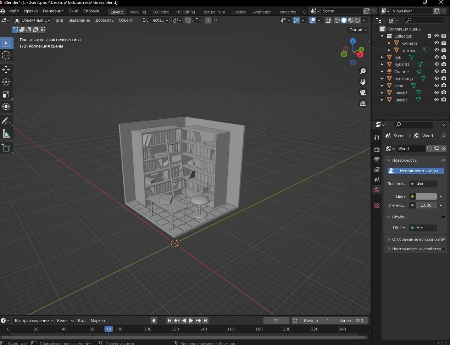Open the Файл menu
This screenshot has height=345, width=450.
click(13, 11)
